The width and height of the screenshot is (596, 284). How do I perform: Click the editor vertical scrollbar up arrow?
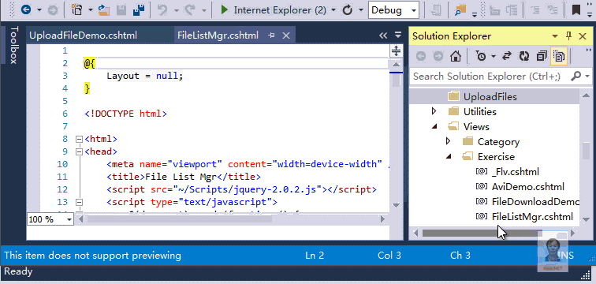396,64
